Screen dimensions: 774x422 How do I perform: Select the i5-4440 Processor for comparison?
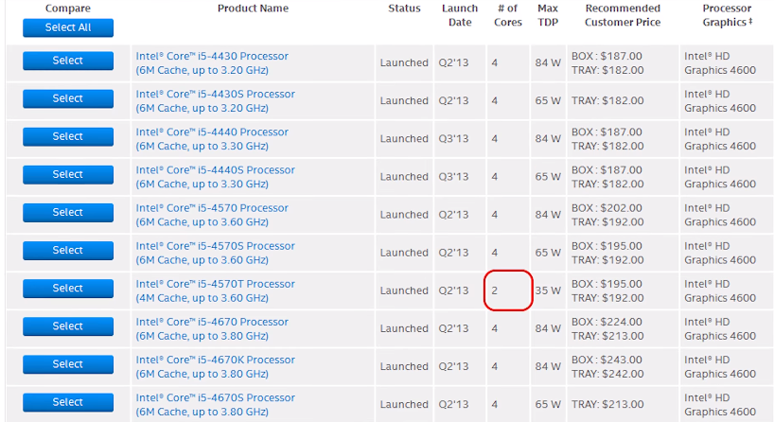(68, 136)
